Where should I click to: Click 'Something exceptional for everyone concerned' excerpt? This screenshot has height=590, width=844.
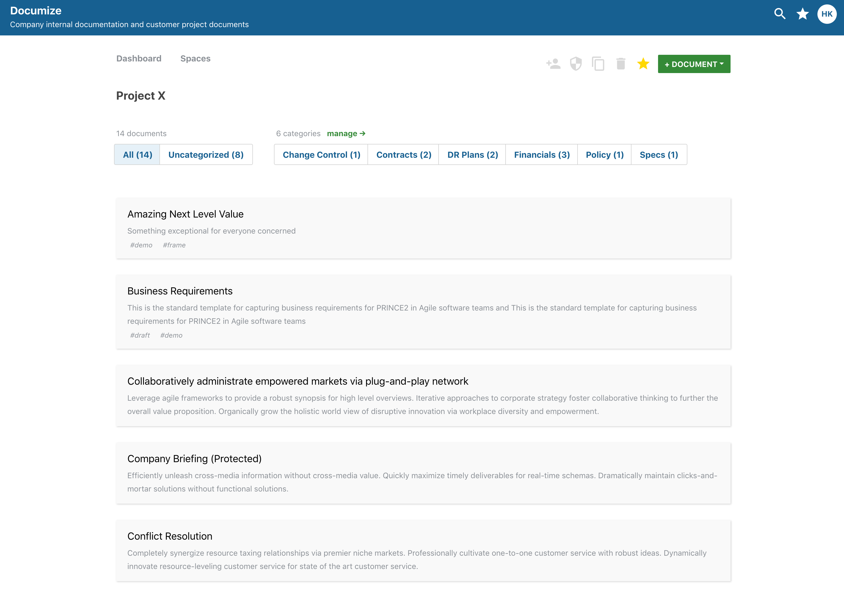coord(211,231)
